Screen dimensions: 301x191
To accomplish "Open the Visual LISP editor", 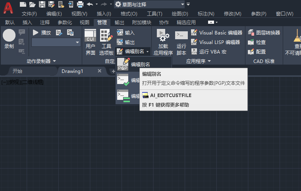I will (x=215, y=42).
